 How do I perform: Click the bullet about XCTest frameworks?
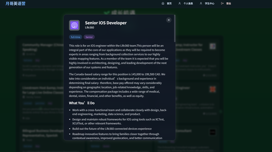tap(118, 121)
